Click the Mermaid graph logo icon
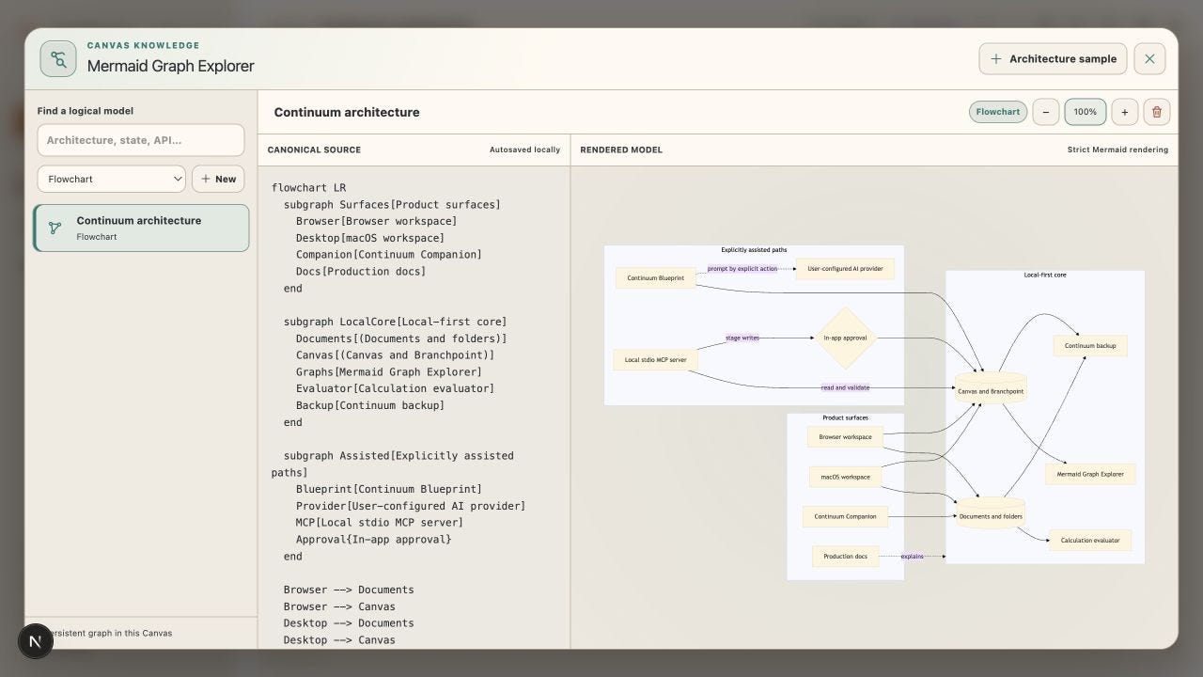This screenshot has height=677, width=1203. (58, 59)
